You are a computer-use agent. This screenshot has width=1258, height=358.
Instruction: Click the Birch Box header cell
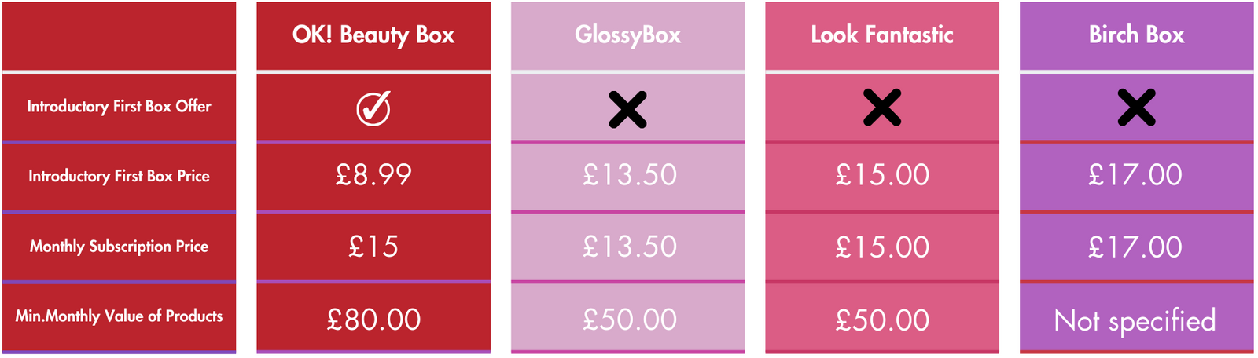coord(1136,35)
